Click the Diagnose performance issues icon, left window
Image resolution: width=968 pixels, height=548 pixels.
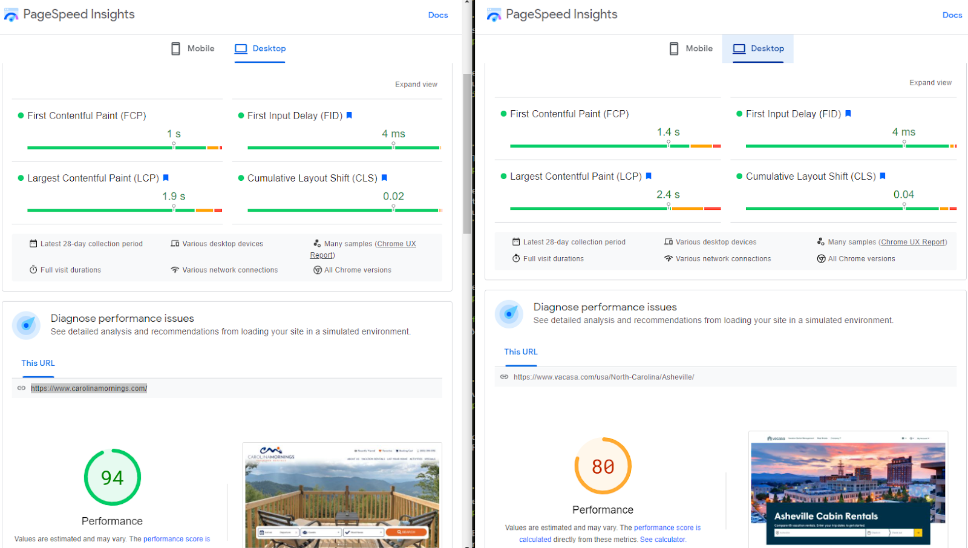(26, 325)
